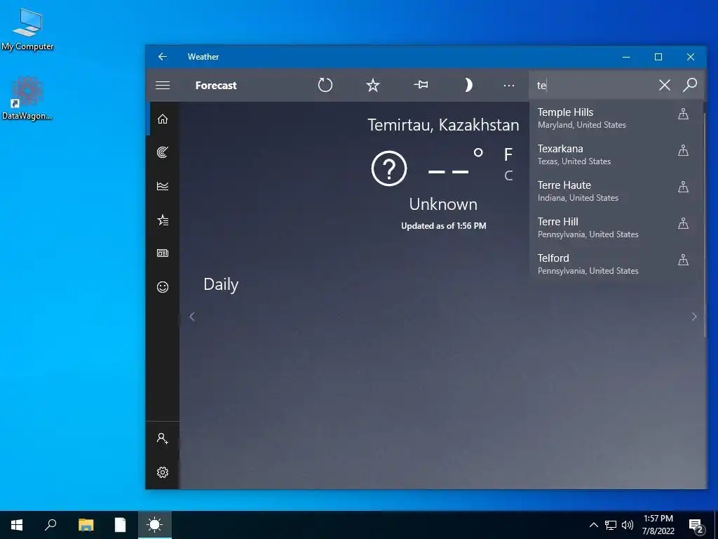Click the back arrow in Weather title bar
The height and width of the screenshot is (539, 718).
(x=163, y=56)
